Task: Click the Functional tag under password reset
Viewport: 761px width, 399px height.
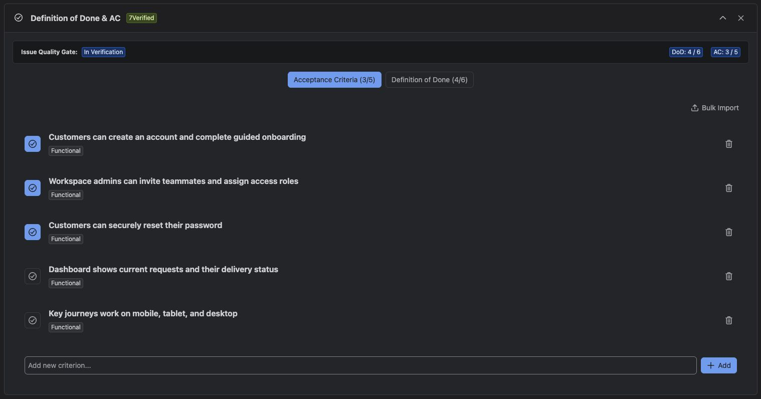Action: click(x=66, y=239)
